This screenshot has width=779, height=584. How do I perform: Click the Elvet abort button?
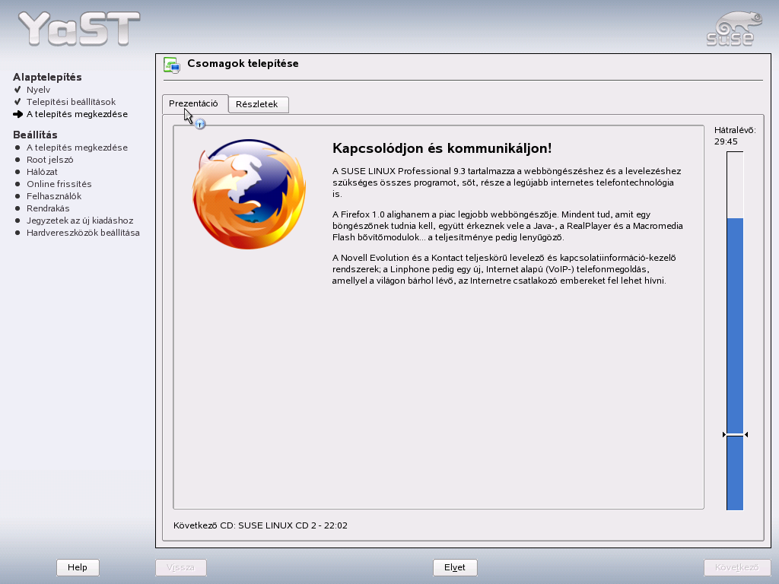click(x=455, y=567)
